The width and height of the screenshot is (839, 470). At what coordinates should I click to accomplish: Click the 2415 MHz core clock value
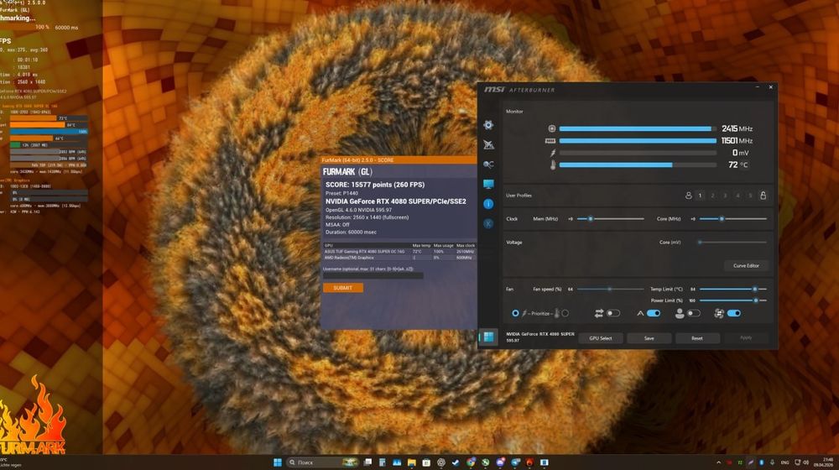(x=737, y=128)
